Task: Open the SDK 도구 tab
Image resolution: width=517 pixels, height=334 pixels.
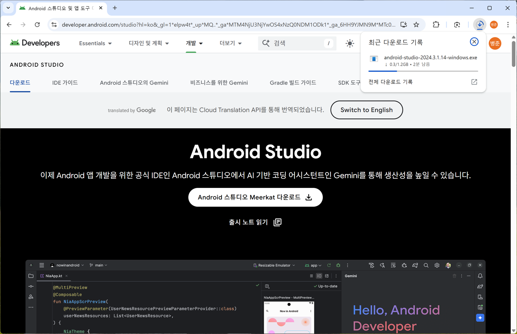Action: coord(349,83)
